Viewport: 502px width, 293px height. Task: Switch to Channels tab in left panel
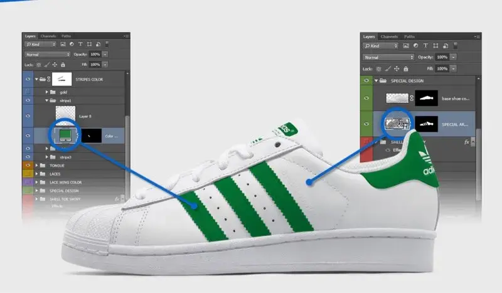(48, 36)
